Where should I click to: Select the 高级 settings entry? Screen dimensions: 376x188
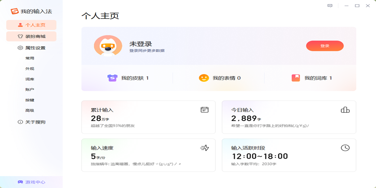pos(30,110)
